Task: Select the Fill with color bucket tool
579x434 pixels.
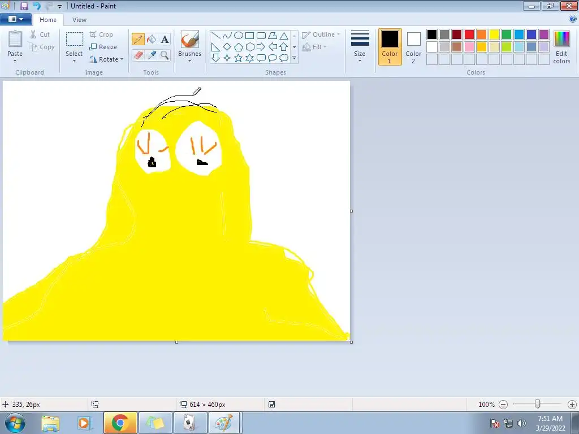Action: [x=152, y=39]
